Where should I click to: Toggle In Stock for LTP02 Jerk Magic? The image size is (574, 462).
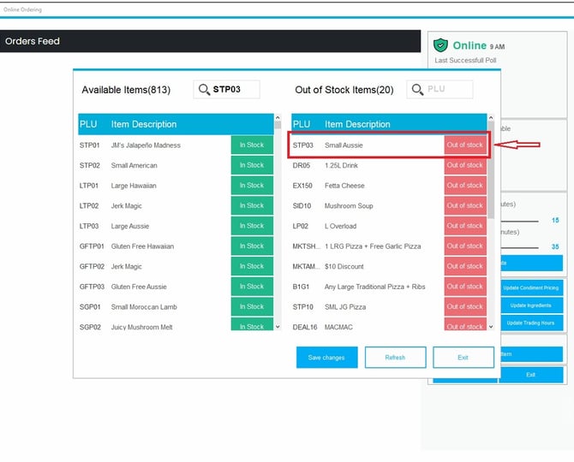252,205
